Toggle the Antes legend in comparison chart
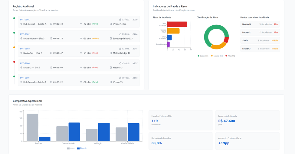 [71, 148]
